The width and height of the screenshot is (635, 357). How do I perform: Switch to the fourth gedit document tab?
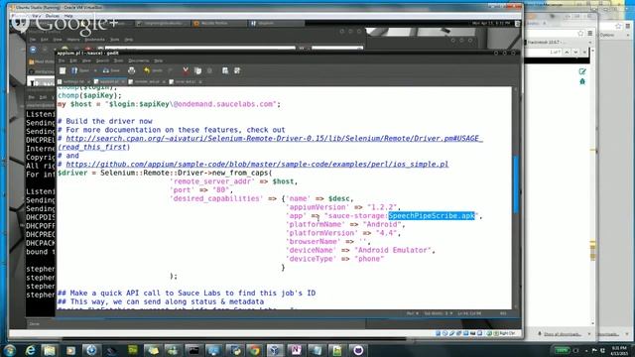(185, 81)
